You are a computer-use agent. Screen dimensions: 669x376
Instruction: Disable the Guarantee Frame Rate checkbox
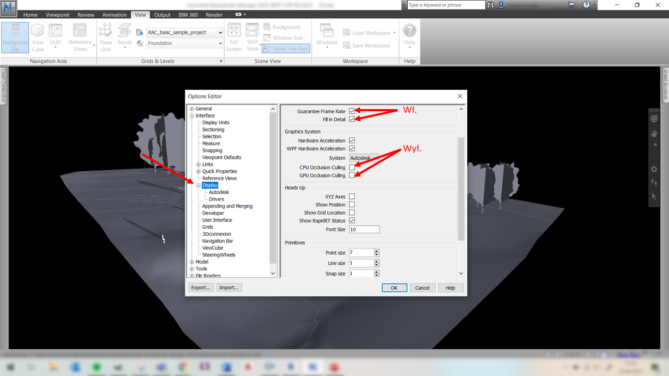coord(352,111)
